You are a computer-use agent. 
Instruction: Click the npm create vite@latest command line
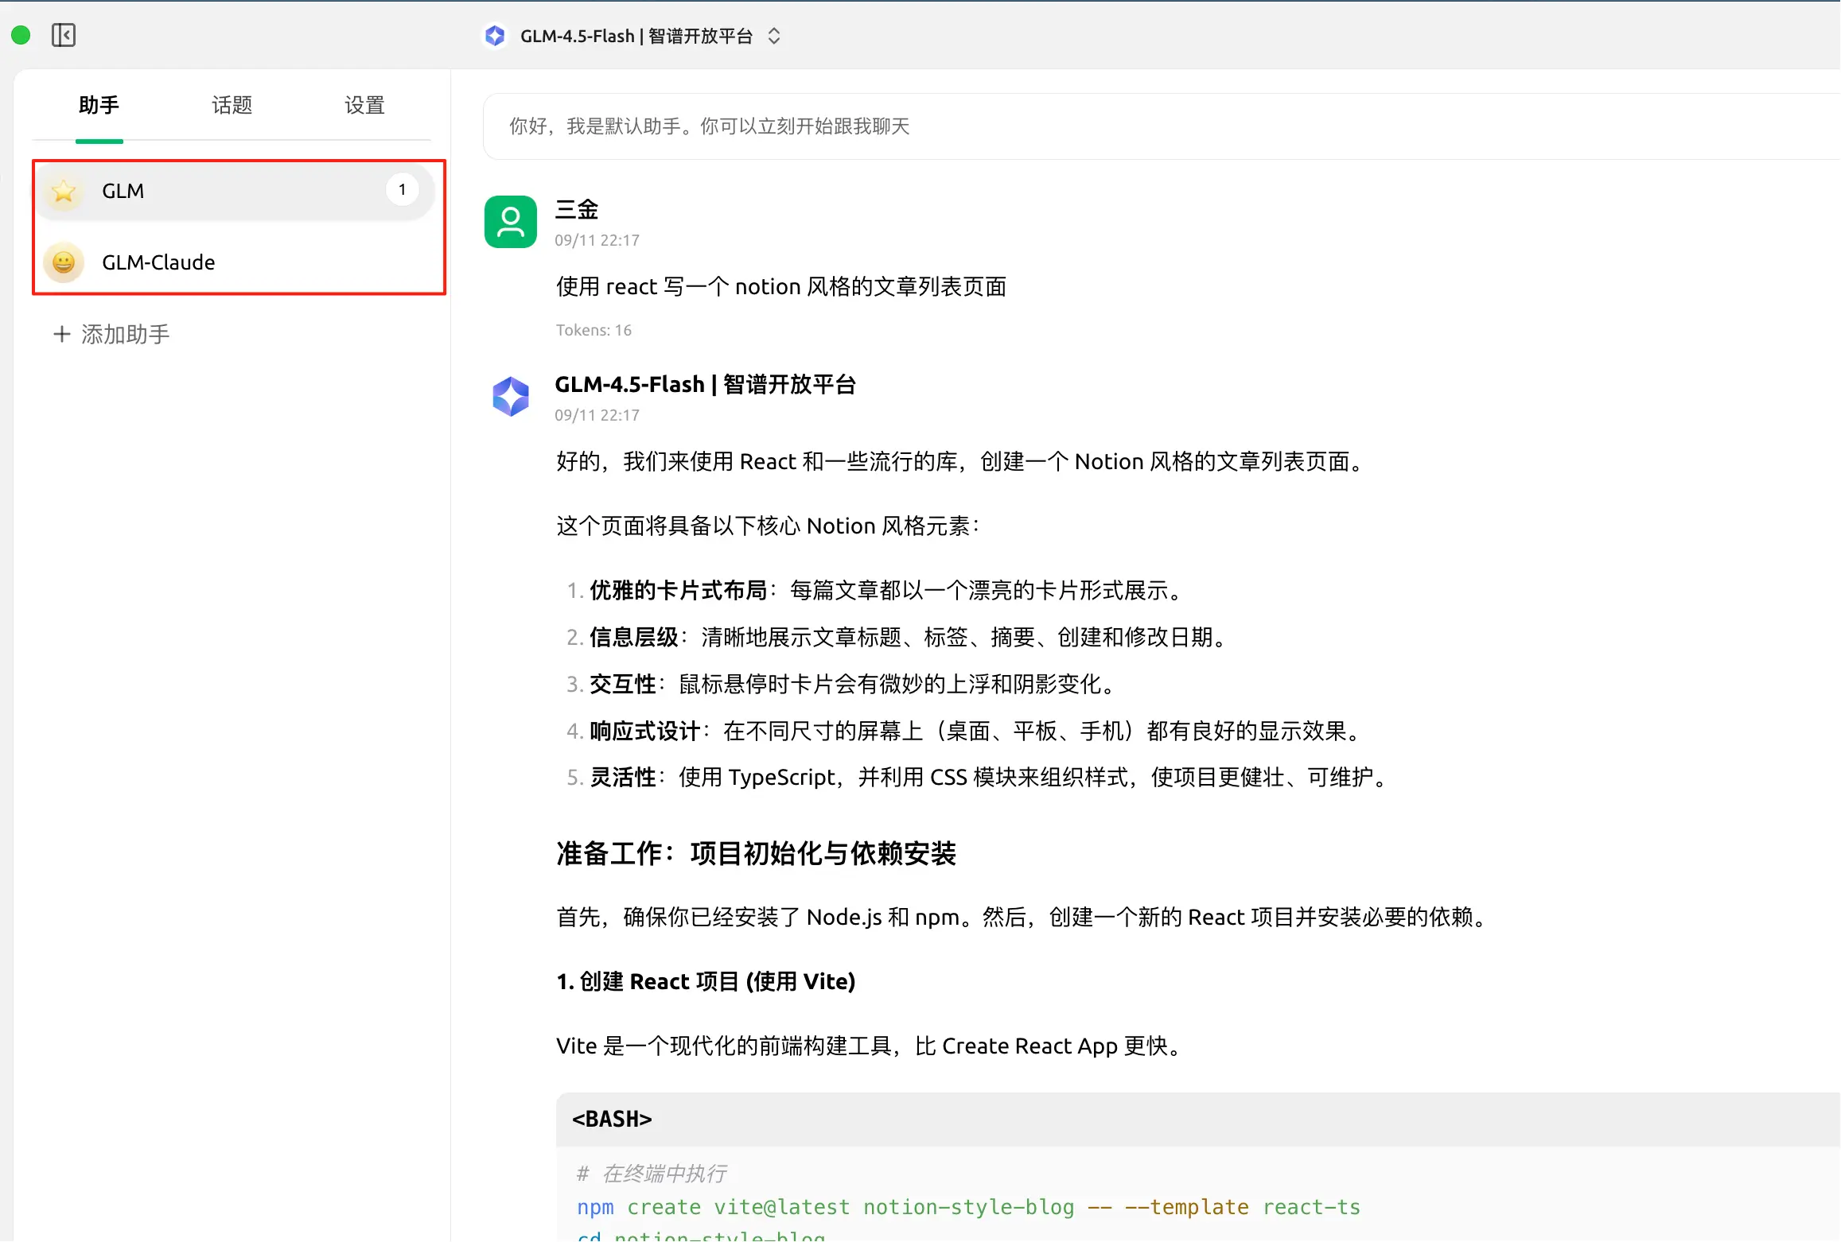[x=969, y=1207]
